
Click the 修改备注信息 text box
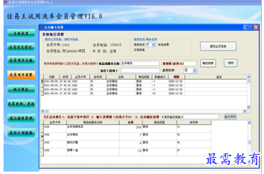tap(201, 117)
